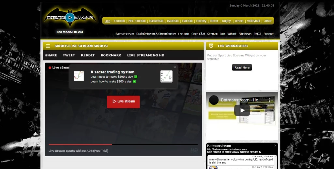Click the 'Site moved to' notice in the chat
Image resolution: width=334 pixels, height=169 pixels.
point(234,152)
